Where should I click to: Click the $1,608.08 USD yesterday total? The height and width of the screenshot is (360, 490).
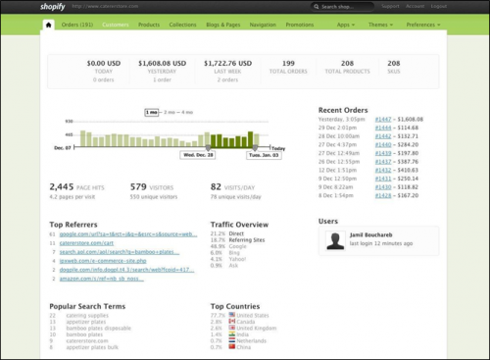point(163,64)
